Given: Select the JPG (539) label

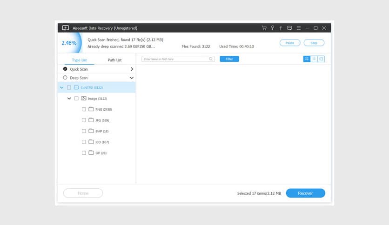Looking at the screenshot, I should [x=102, y=120].
